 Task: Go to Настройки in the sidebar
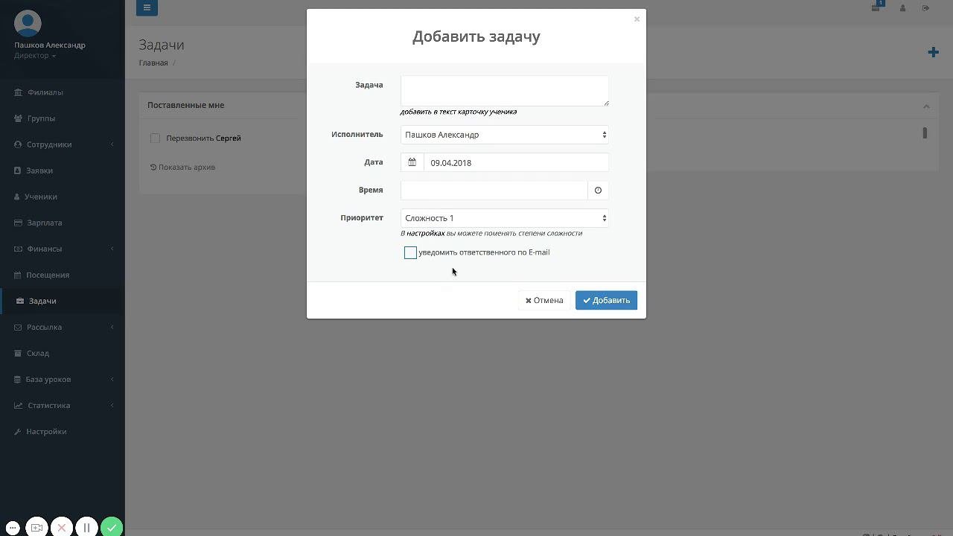46,432
